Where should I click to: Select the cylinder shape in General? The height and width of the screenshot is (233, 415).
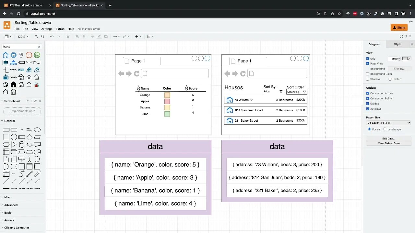click(x=22, y=144)
